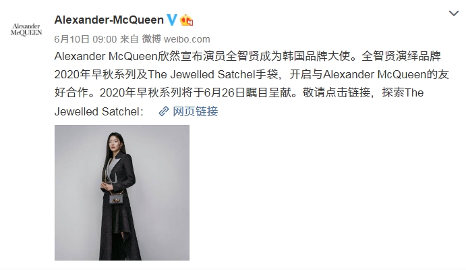Open the weibo.com source link
466x270 pixels.
[187, 39]
